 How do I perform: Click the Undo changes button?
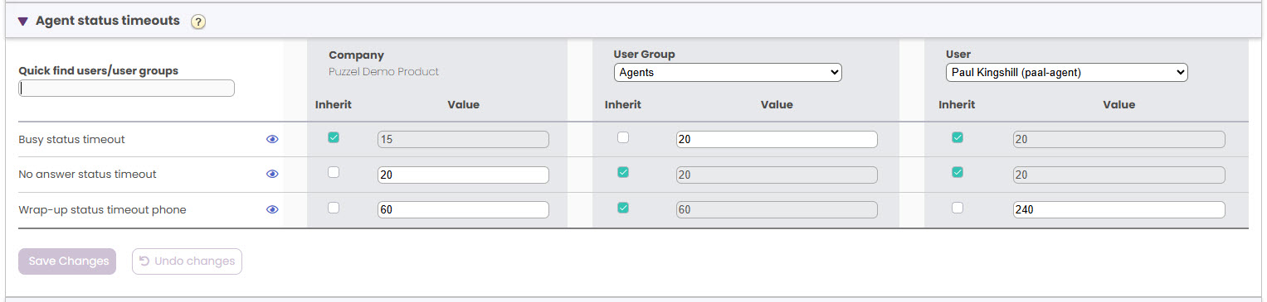point(187,261)
